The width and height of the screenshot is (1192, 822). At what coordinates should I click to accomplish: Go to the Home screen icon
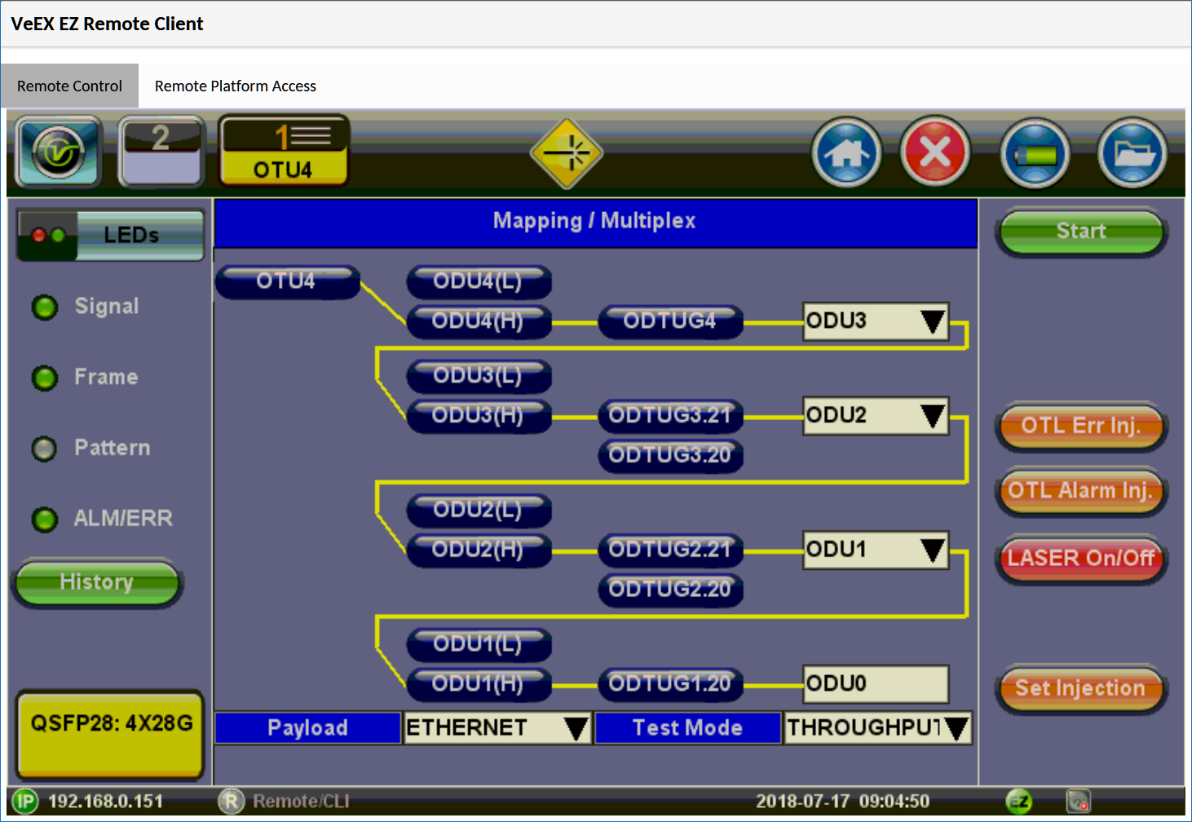pos(847,152)
